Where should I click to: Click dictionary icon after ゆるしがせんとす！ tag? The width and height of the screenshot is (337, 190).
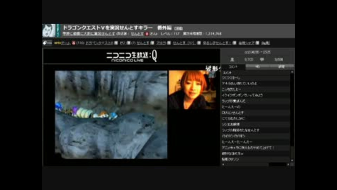pyautogui.click(x=234, y=43)
